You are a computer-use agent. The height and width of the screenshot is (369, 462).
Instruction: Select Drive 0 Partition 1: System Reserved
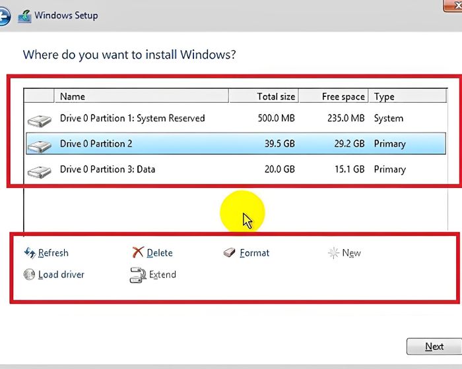click(236, 119)
